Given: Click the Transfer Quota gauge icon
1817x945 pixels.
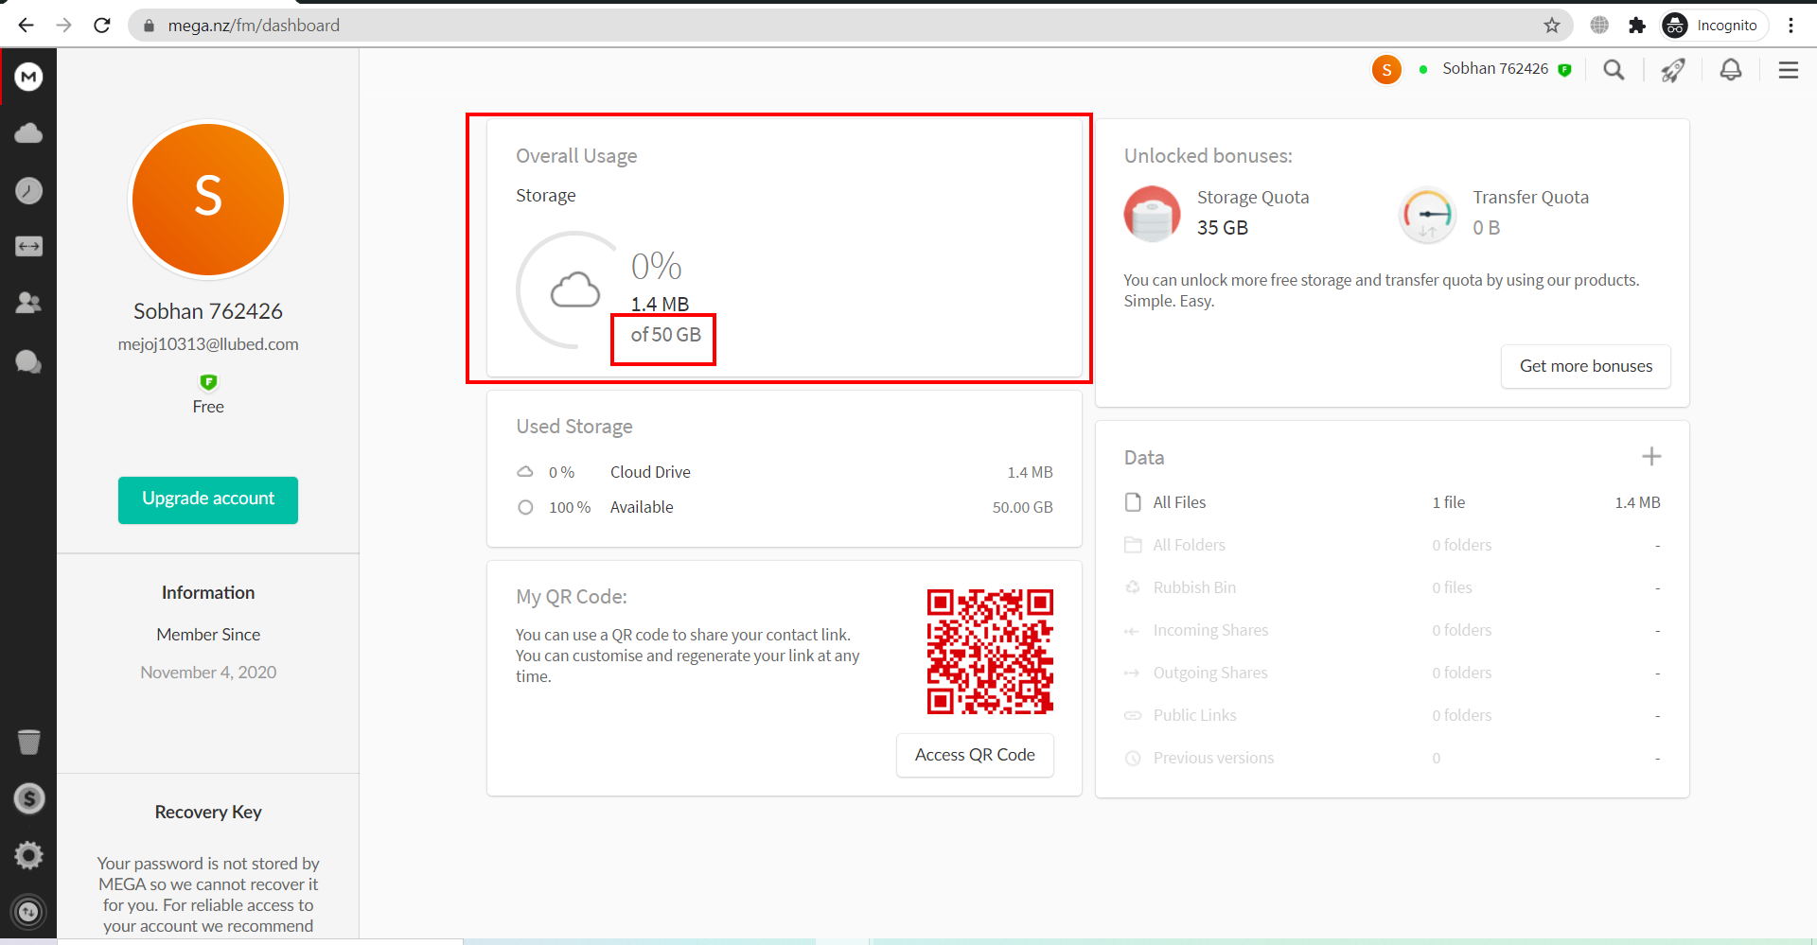Looking at the screenshot, I should 1427,215.
